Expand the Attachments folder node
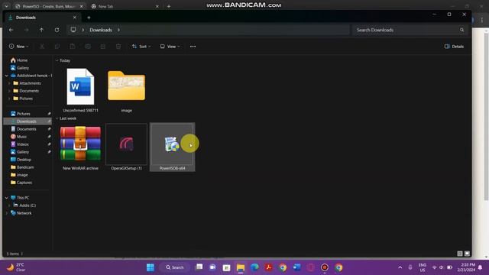The width and height of the screenshot is (489, 275). coord(9,83)
